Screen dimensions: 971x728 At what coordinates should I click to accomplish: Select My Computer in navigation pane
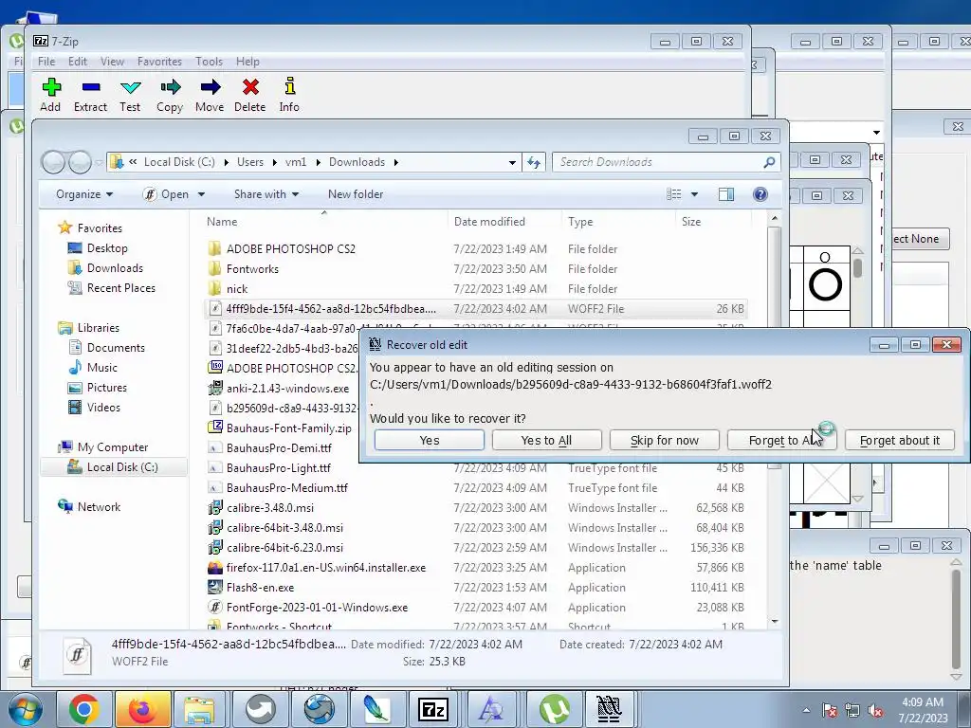coord(113,447)
